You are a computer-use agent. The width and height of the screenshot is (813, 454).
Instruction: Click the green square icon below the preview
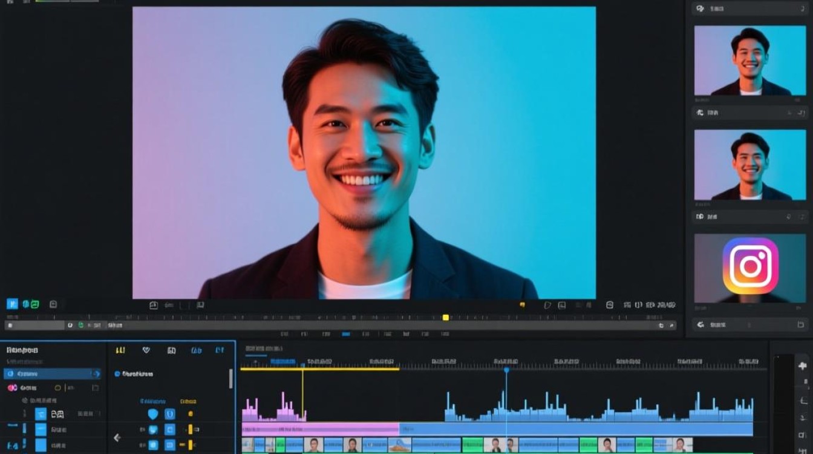click(35, 304)
